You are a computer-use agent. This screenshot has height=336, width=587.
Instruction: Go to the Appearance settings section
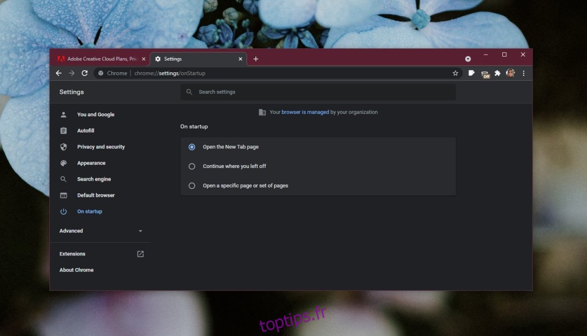pyautogui.click(x=91, y=163)
